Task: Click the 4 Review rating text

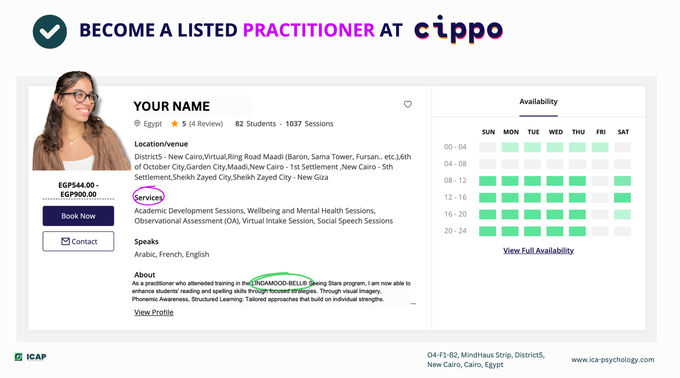Action: (x=206, y=124)
